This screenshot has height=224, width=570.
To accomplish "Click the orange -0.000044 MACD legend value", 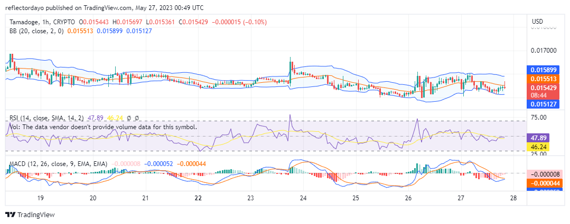I will coord(192,164).
